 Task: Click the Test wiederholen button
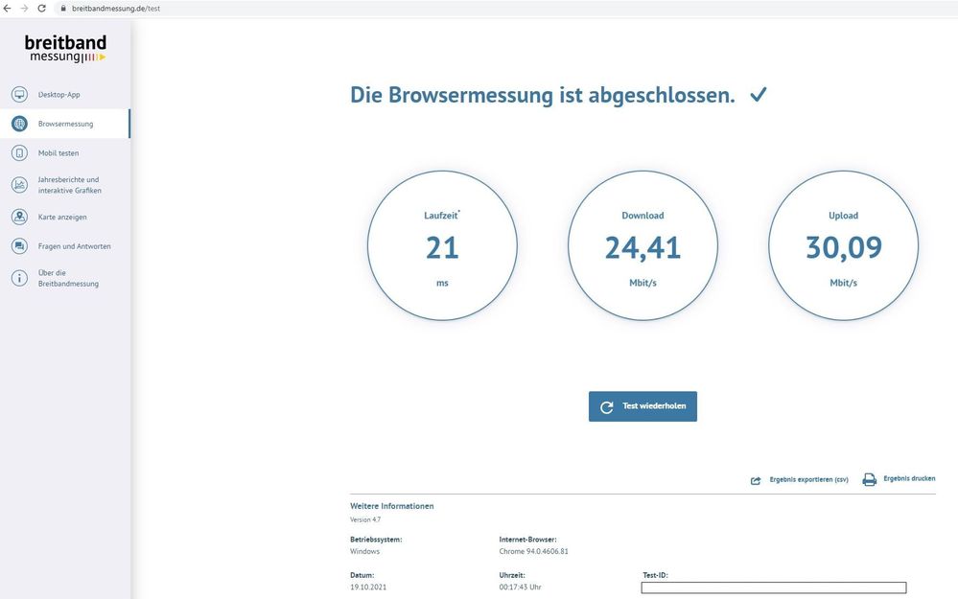point(643,406)
